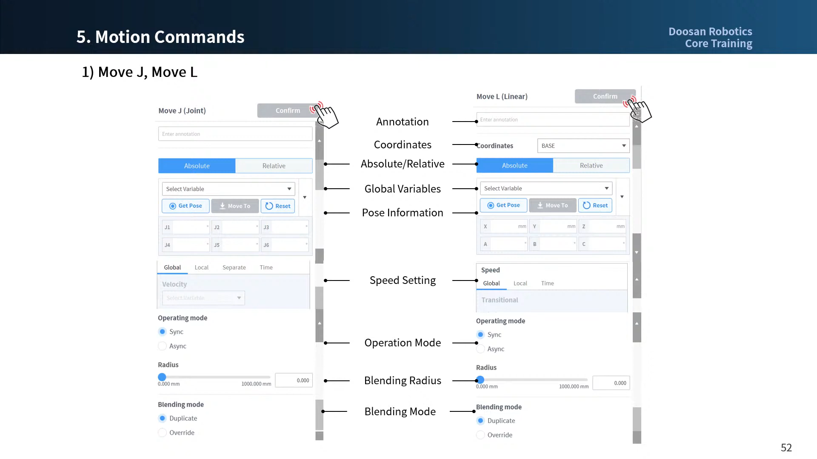Switch to the Local speed tab in Move J
The image size is (817, 459).
(x=201, y=267)
